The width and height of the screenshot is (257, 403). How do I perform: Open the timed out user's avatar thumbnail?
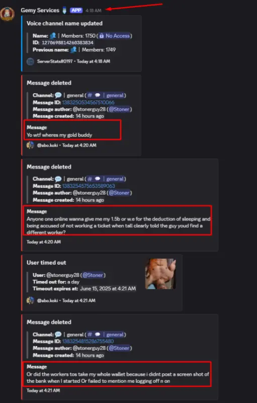pyautogui.click(x=160, y=274)
